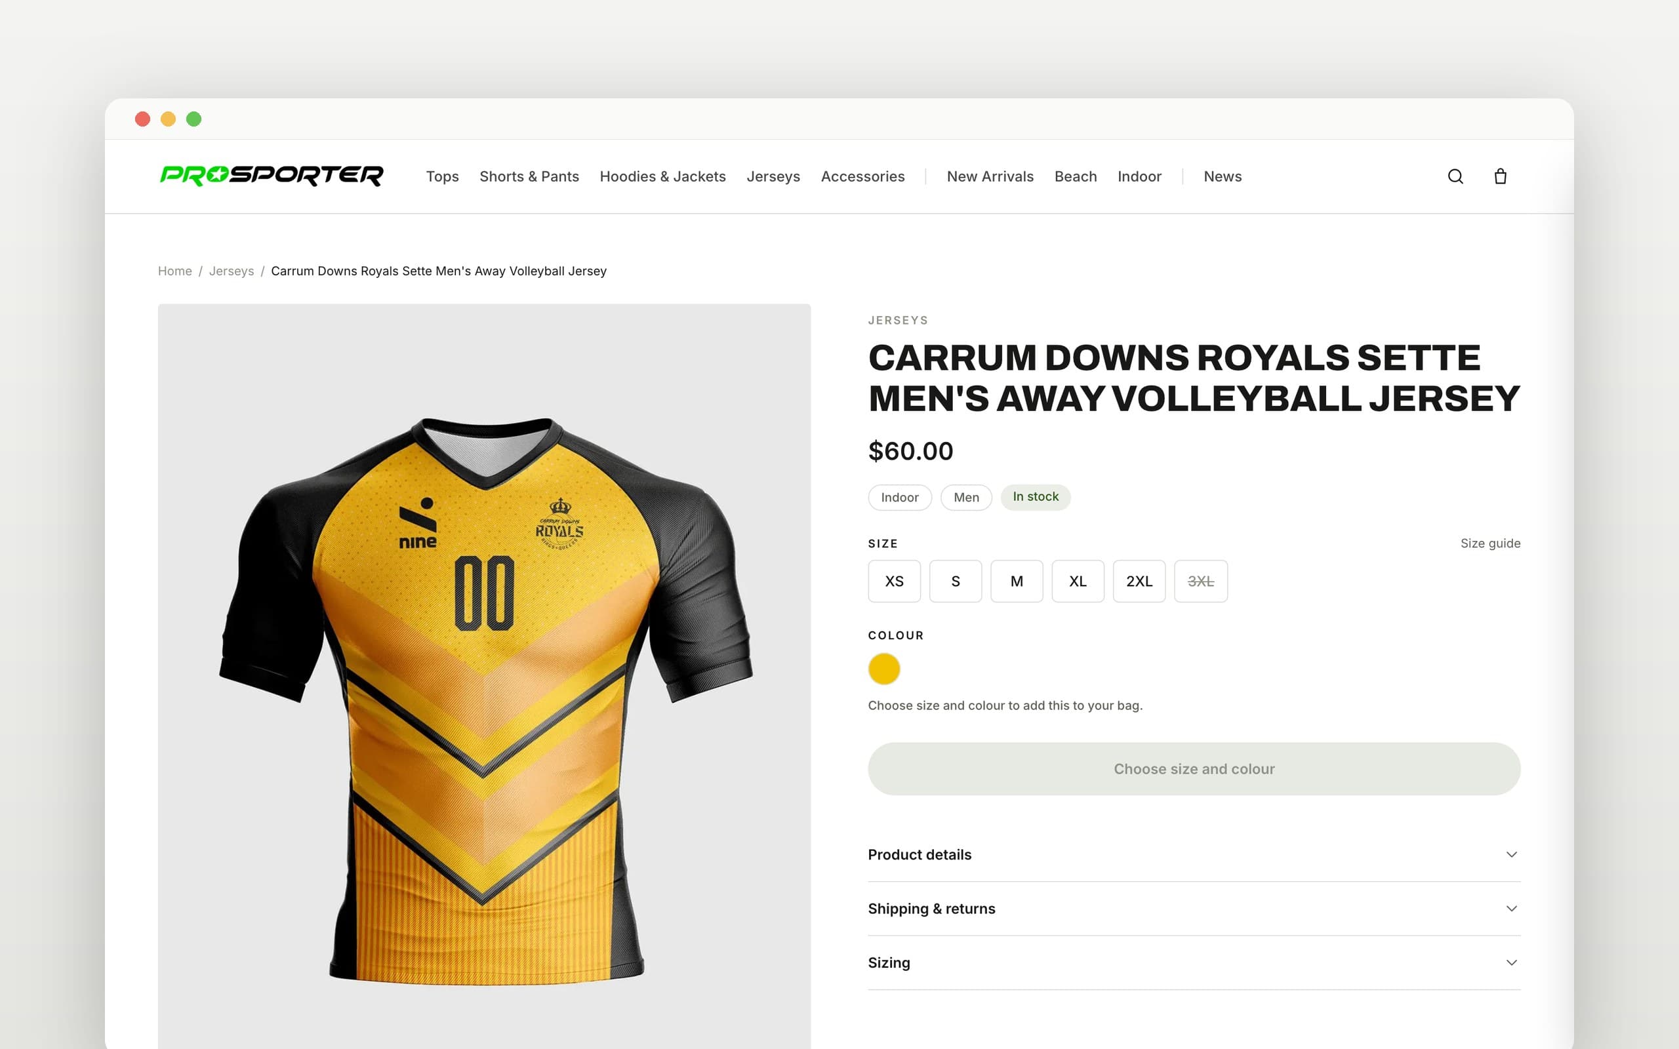The height and width of the screenshot is (1049, 1679).
Task: Open the Accessories menu
Action: (862, 176)
